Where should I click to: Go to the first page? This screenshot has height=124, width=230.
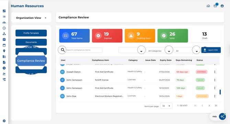[195, 106]
